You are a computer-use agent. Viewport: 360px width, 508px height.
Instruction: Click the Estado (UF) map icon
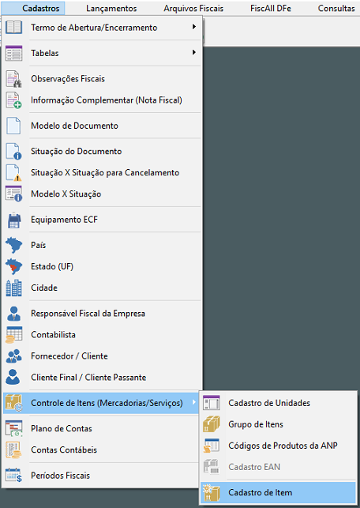coord(13,266)
